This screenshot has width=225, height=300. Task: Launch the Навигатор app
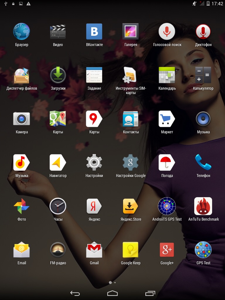pyautogui.click(x=58, y=162)
